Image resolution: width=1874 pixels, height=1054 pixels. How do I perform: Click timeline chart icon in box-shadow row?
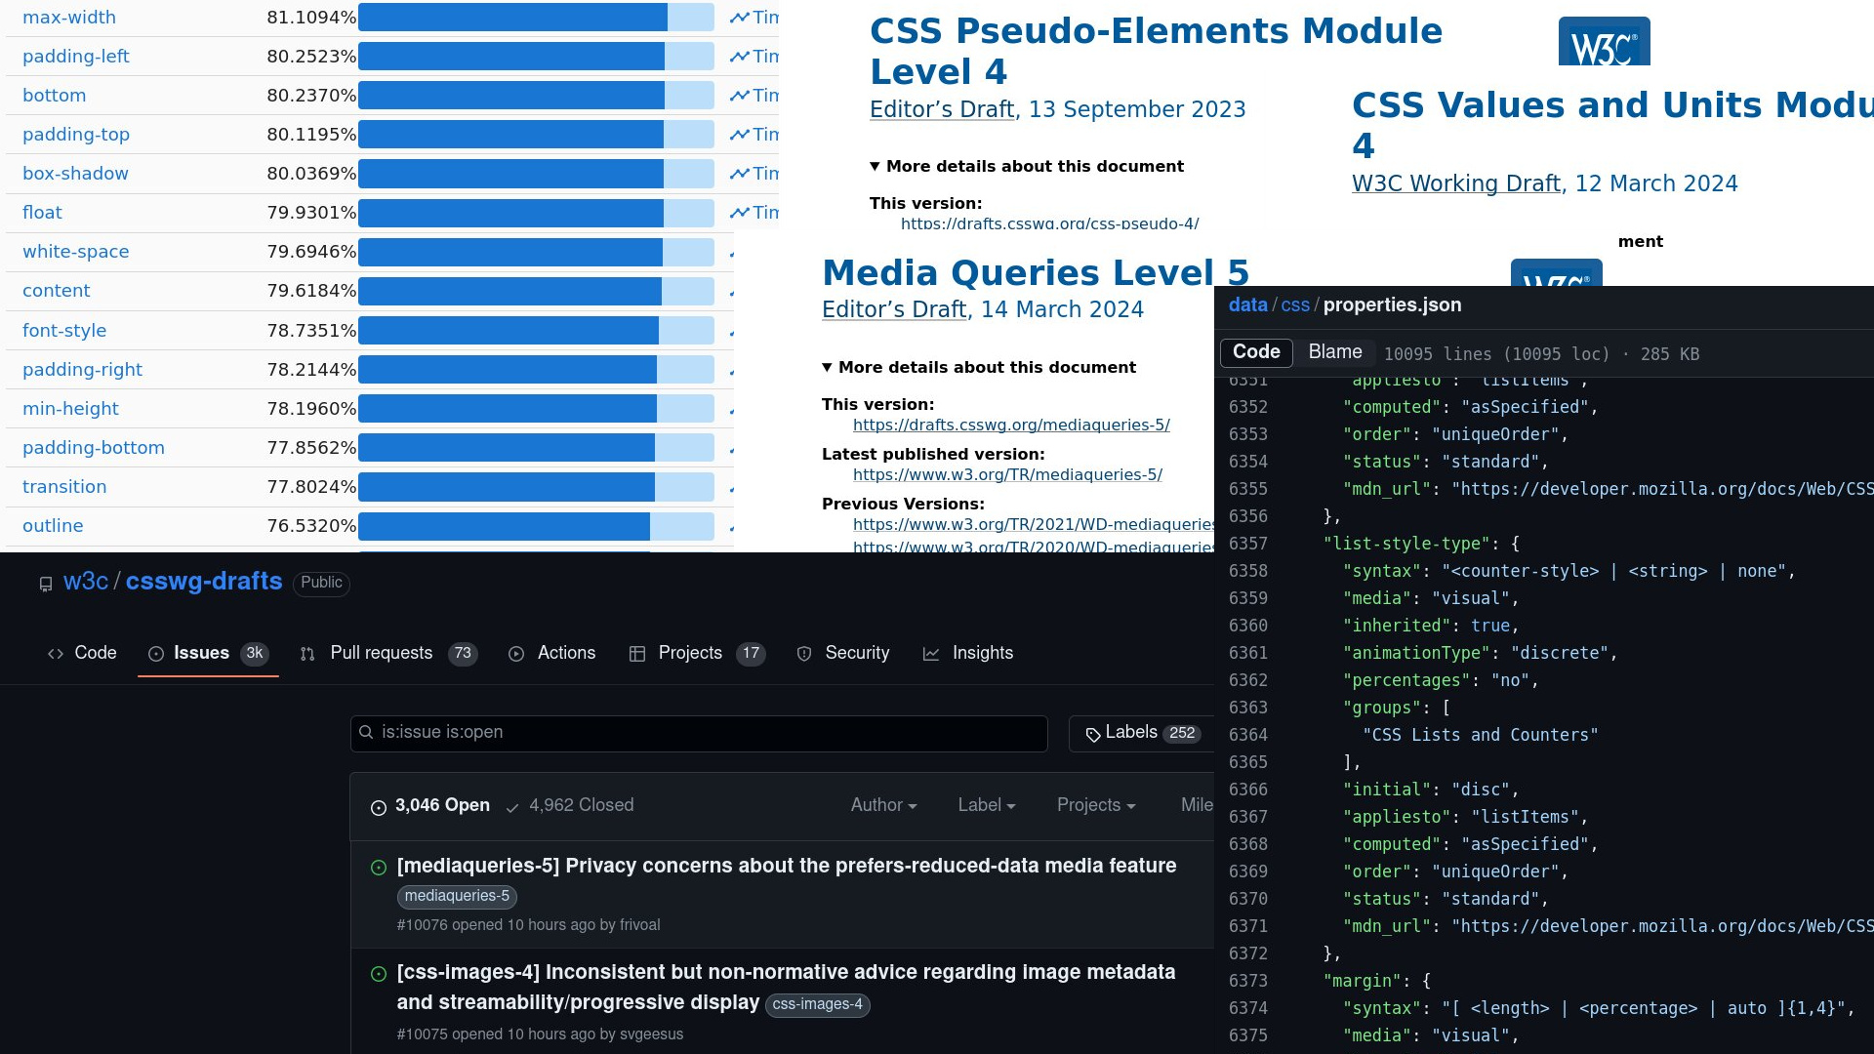740,174
